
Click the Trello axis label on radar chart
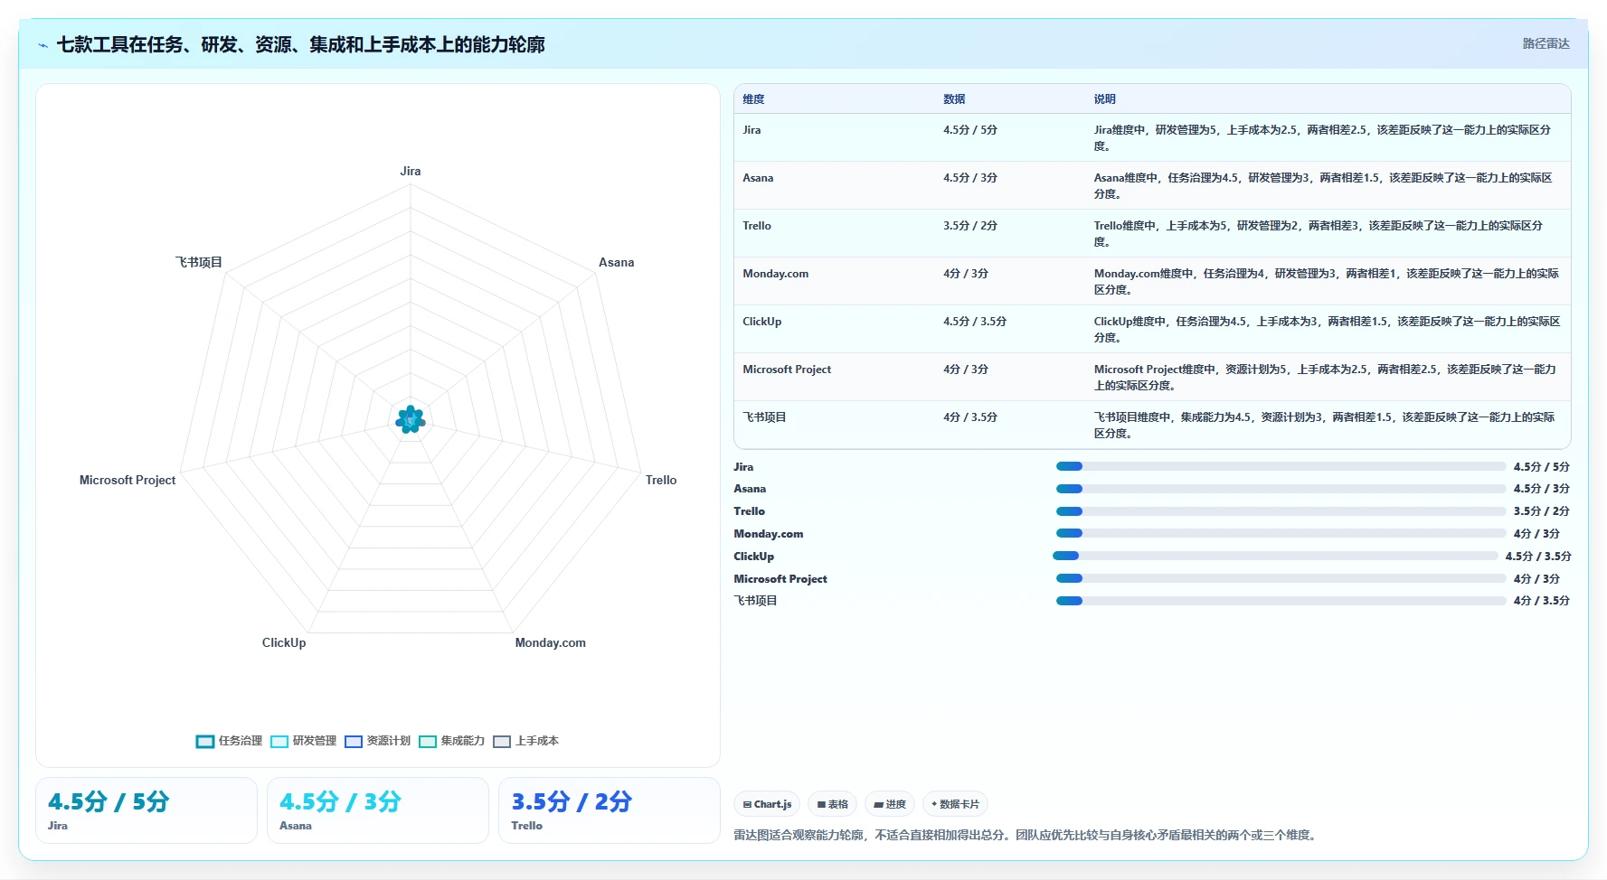pyautogui.click(x=661, y=480)
